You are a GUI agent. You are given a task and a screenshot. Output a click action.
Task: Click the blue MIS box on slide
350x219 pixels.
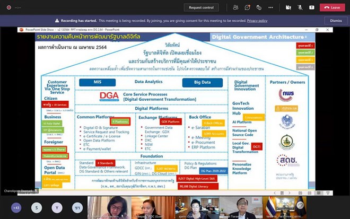click(x=98, y=82)
